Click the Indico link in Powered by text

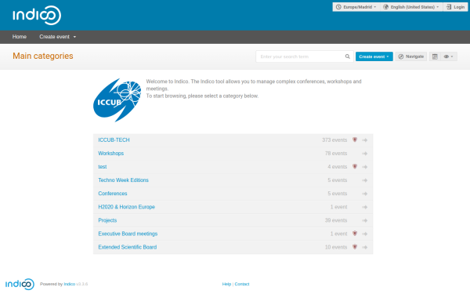pyautogui.click(x=69, y=284)
